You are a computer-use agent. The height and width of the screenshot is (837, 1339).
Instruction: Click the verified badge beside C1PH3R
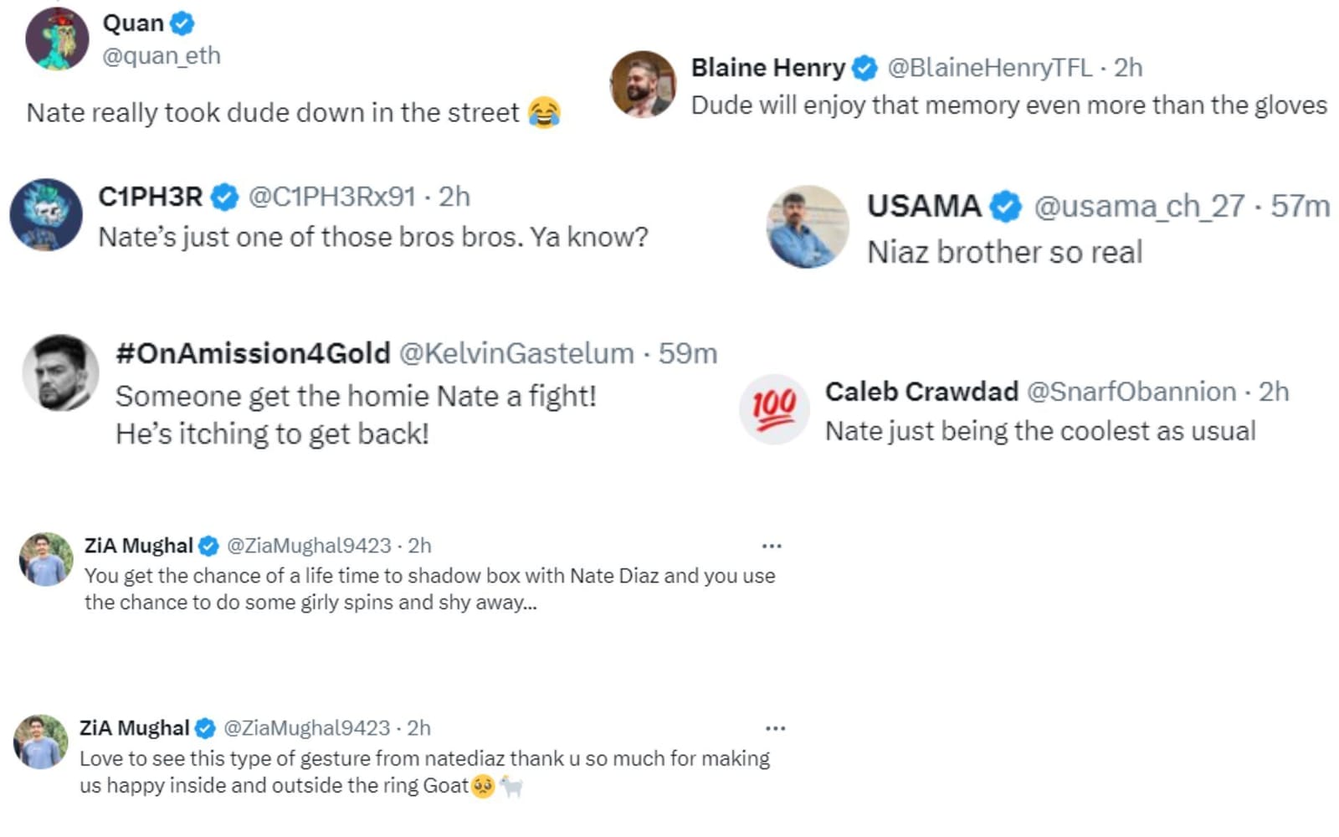point(223,197)
